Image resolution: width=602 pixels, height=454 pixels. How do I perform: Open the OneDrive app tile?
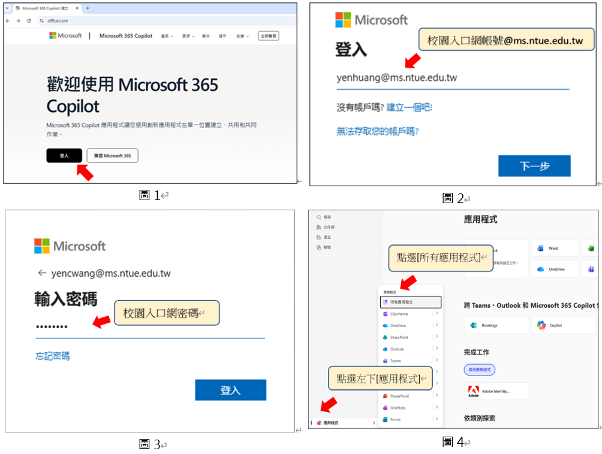tap(555, 269)
